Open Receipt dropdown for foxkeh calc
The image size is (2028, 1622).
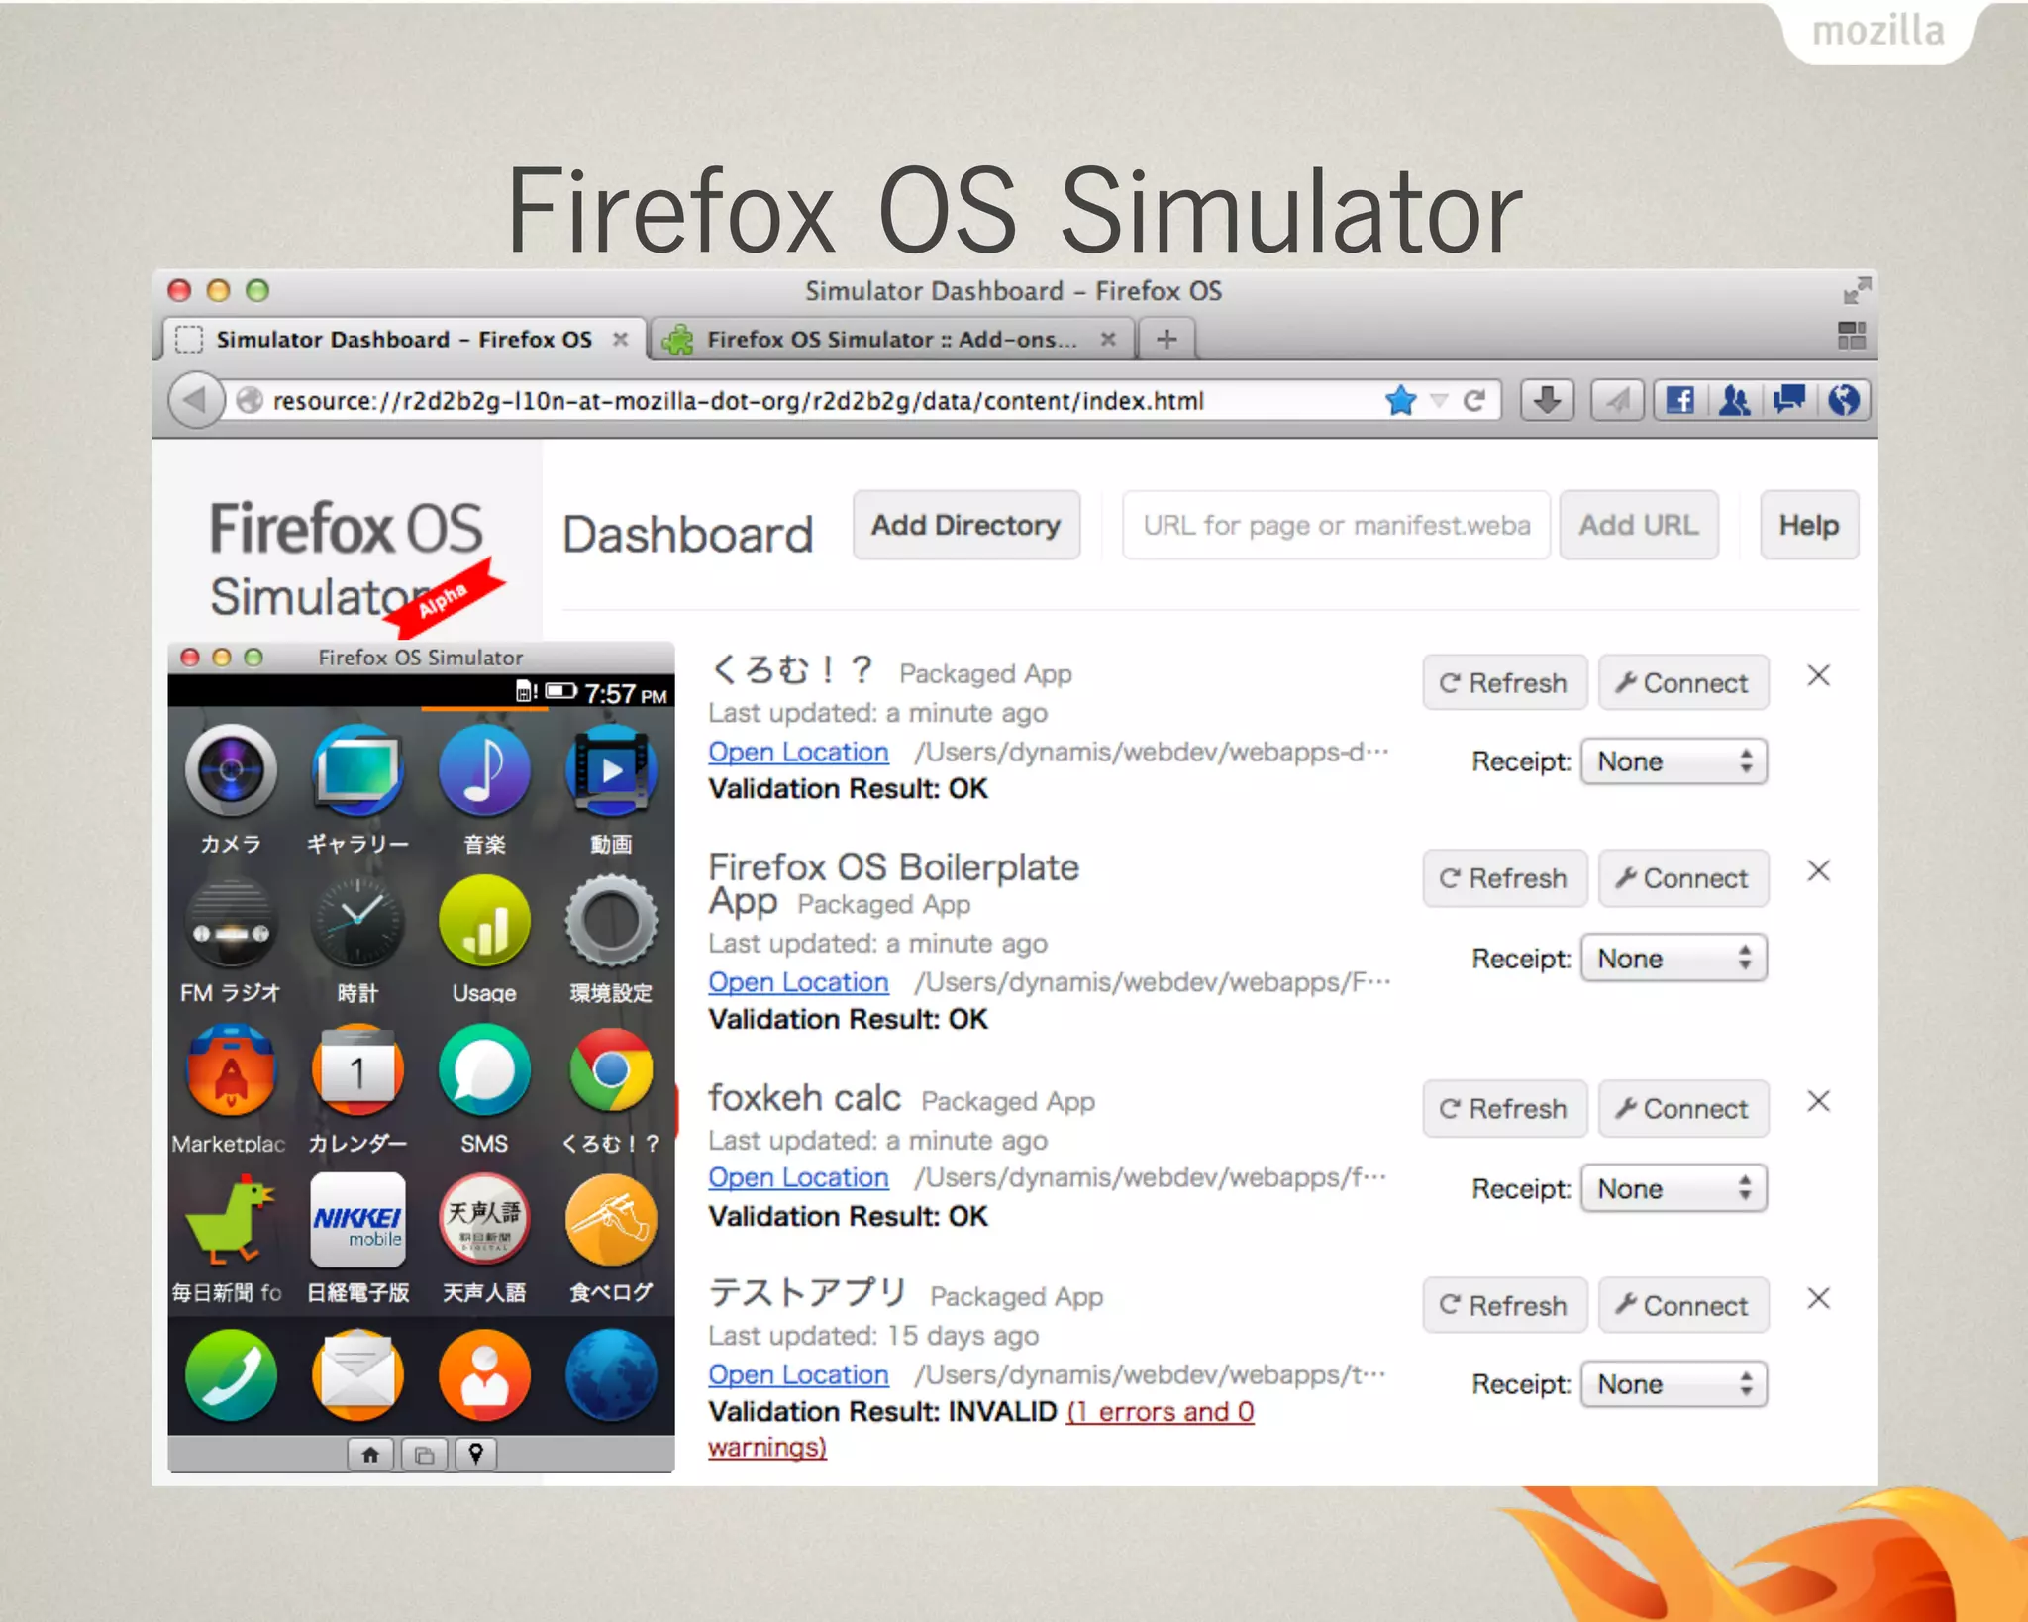[1673, 1188]
